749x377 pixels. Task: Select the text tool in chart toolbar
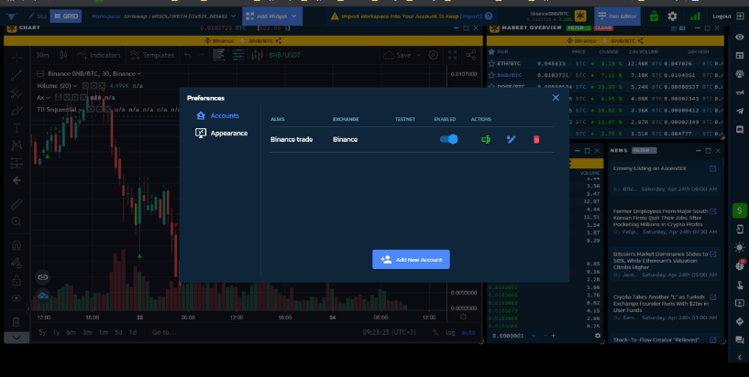[17, 128]
